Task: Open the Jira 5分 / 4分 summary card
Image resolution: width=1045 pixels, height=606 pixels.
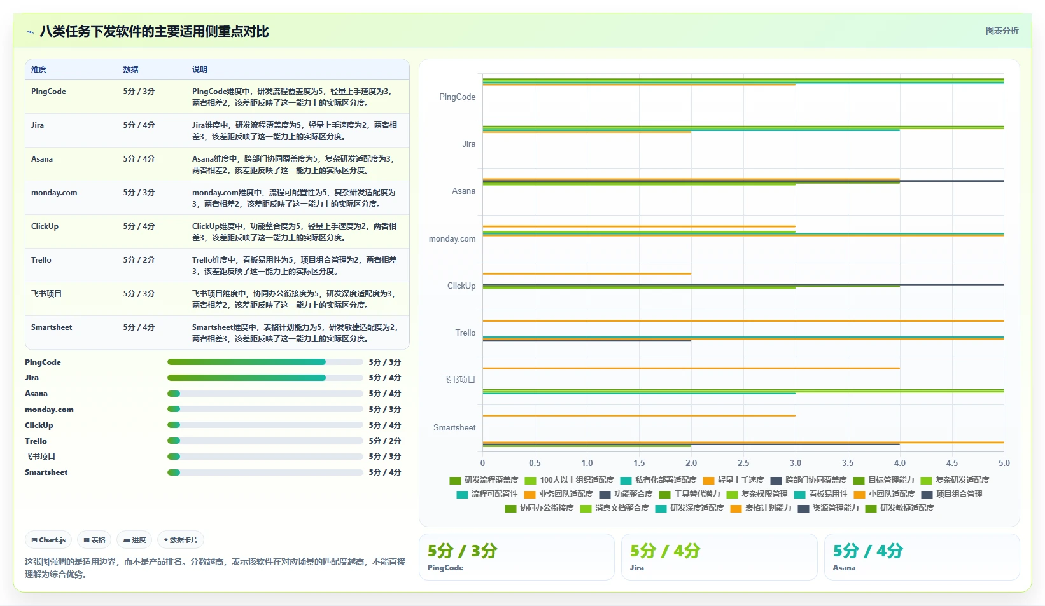Action: pos(719,557)
